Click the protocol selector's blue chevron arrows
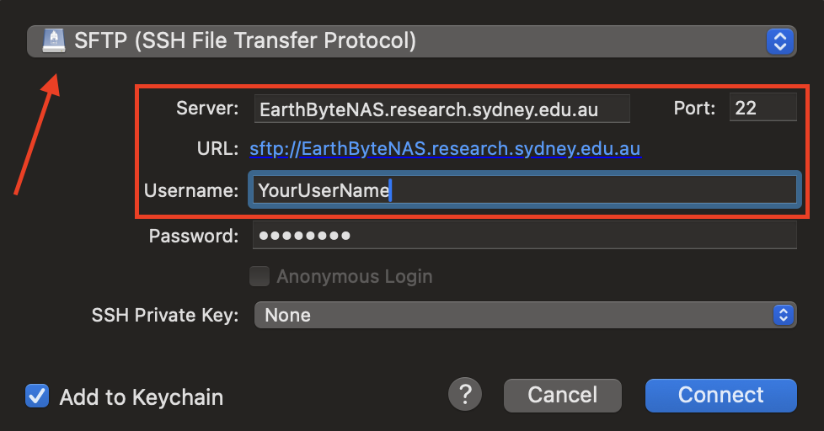Image resolution: width=824 pixels, height=431 pixels. click(x=780, y=40)
